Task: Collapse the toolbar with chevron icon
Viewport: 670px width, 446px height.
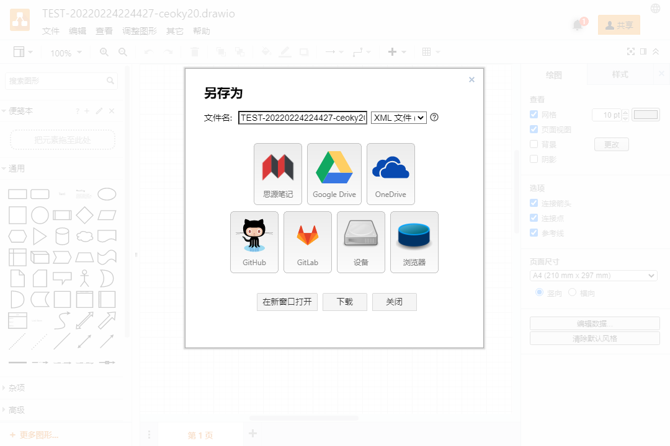Action: pyautogui.click(x=656, y=51)
